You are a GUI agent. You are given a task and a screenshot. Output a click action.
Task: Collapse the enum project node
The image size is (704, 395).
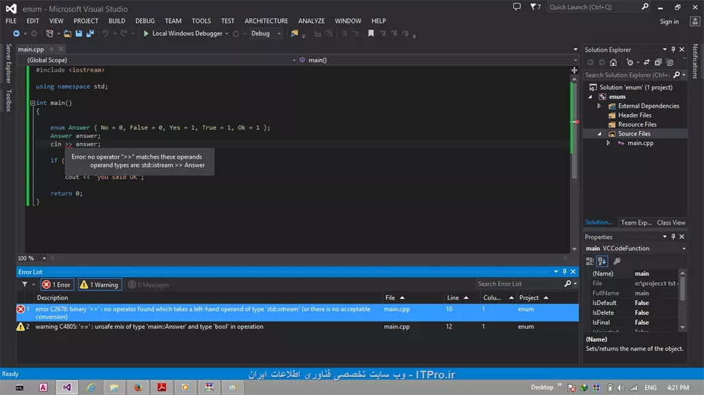[591, 97]
